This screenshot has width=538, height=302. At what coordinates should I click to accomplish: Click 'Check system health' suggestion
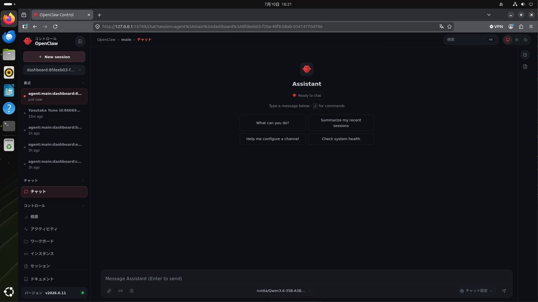coord(341,139)
